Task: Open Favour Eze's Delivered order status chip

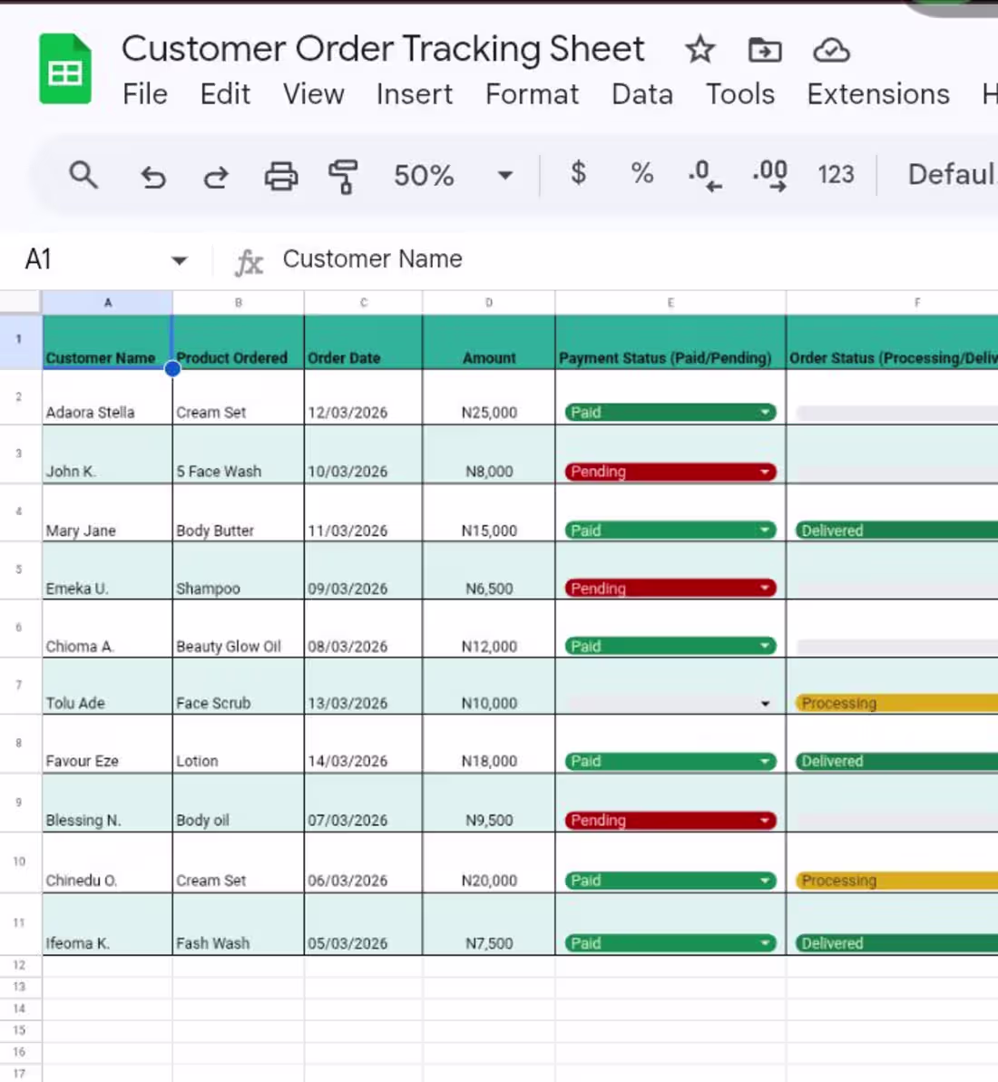Action: pos(896,760)
